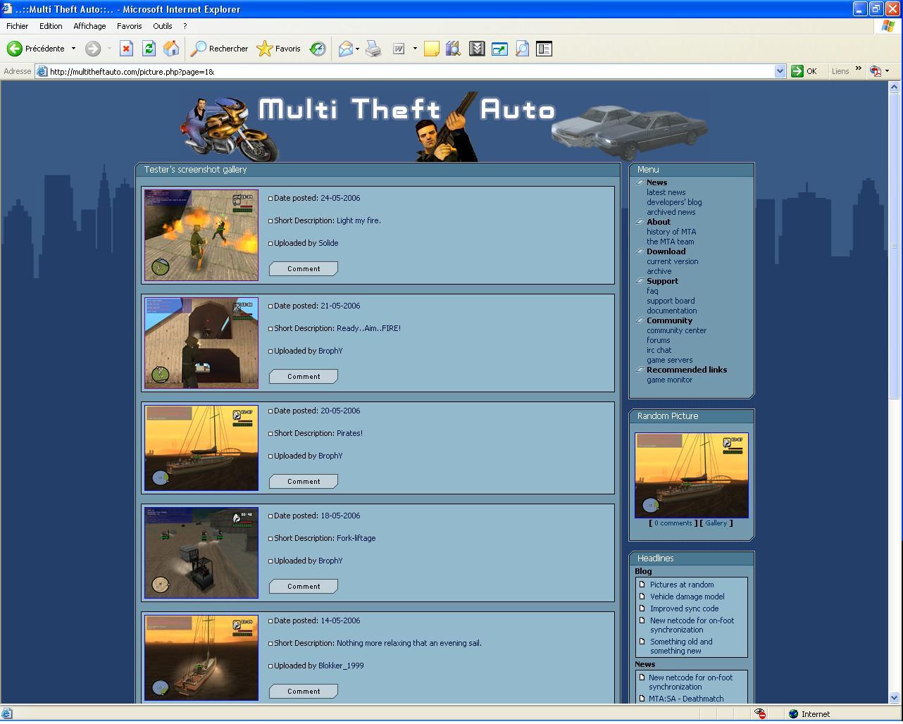Image resolution: width=903 pixels, height=724 pixels.
Task: Go to latest news menu link
Action: [x=666, y=192]
